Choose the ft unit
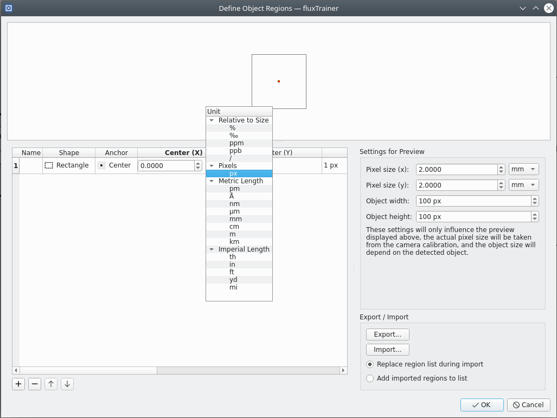 [x=239, y=272]
